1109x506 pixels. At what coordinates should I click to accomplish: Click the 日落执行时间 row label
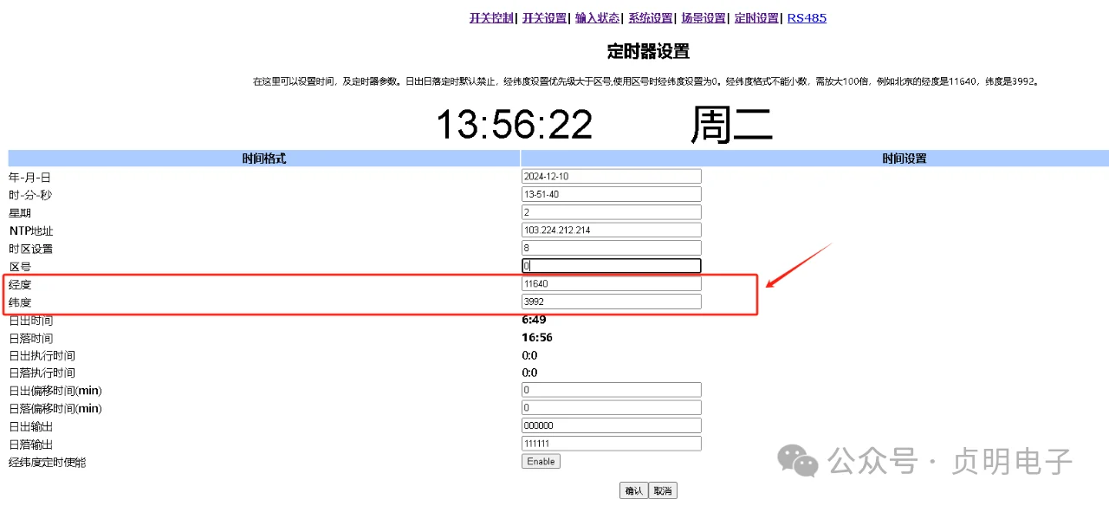(42, 373)
